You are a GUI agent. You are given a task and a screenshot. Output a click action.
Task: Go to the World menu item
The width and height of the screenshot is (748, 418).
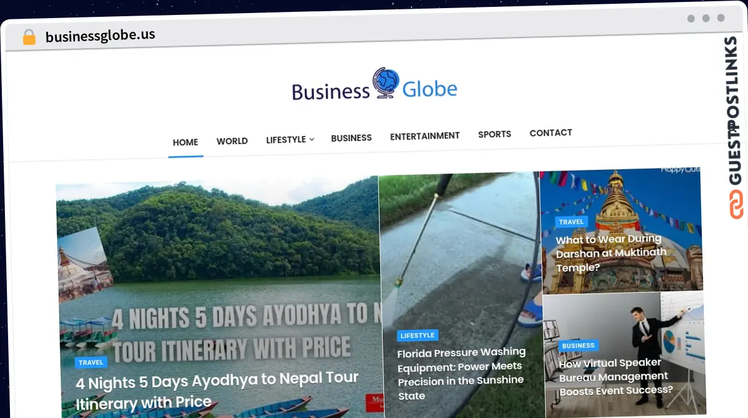232,141
